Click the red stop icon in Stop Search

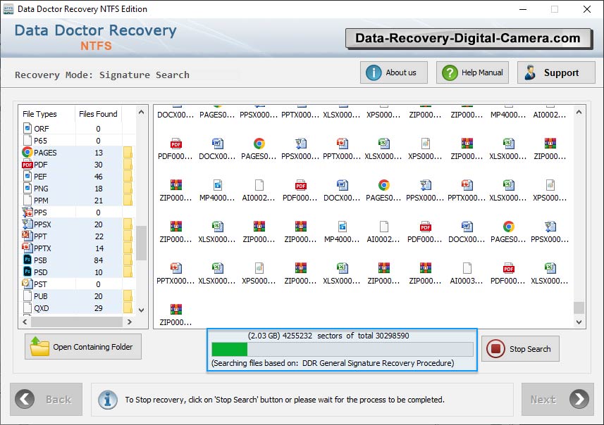point(495,349)
